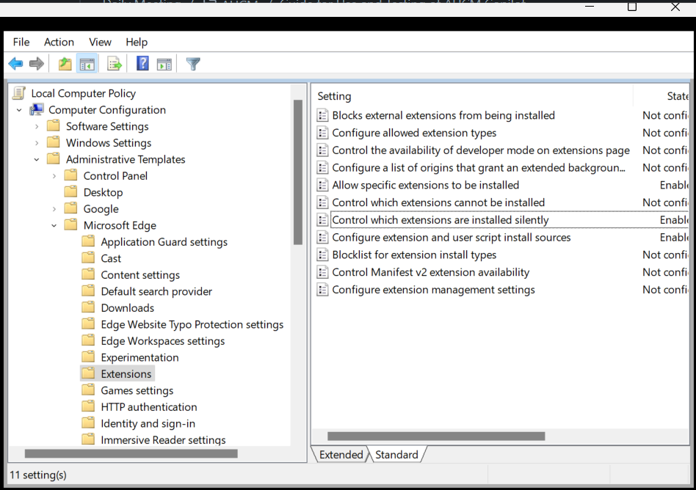Viewport: 696px width, 490px height.
Task: Select Allow specific extensions to be installed
Action: click(425, 185)
